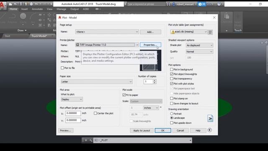Viewport: 268px width, 151px height.
Task: Click the Autodesk App triangle icon
Action: (x=209, y=4)
